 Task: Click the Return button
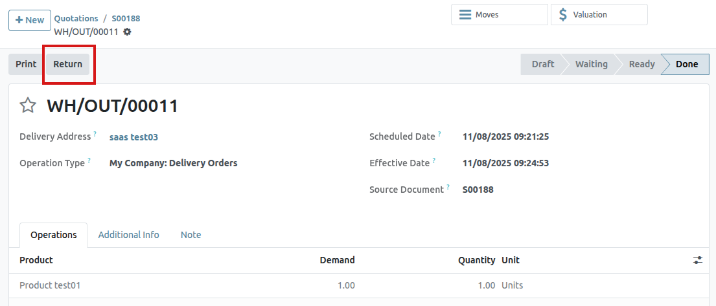68,64
